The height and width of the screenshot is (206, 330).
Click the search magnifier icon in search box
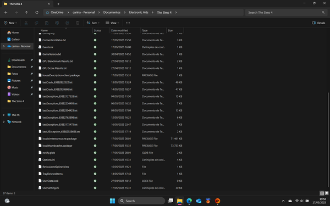coord(323,13)
